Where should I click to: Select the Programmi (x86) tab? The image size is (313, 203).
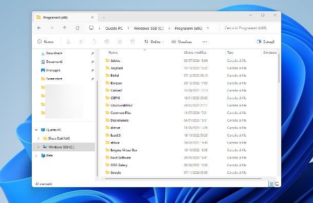tap(65, 17)
